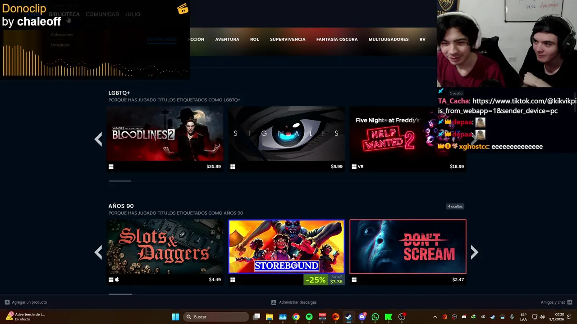Open Amigos y chat
This screenshot has height=324, width=577.
click(553, 302)
